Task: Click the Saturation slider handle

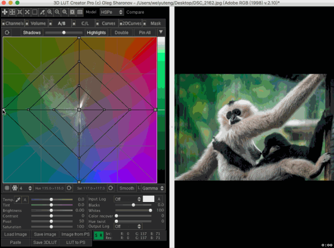Action: [x=51, y=227]
